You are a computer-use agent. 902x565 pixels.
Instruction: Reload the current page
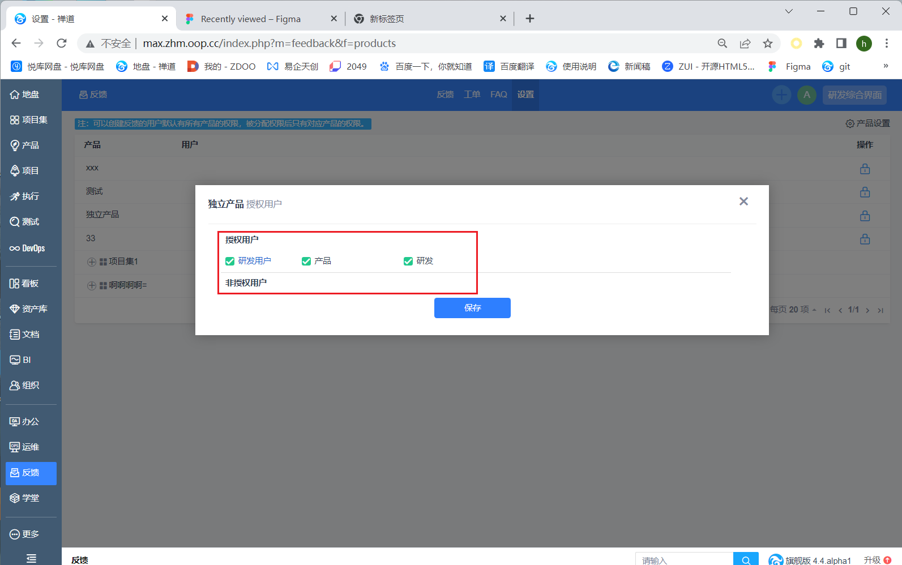62,44
